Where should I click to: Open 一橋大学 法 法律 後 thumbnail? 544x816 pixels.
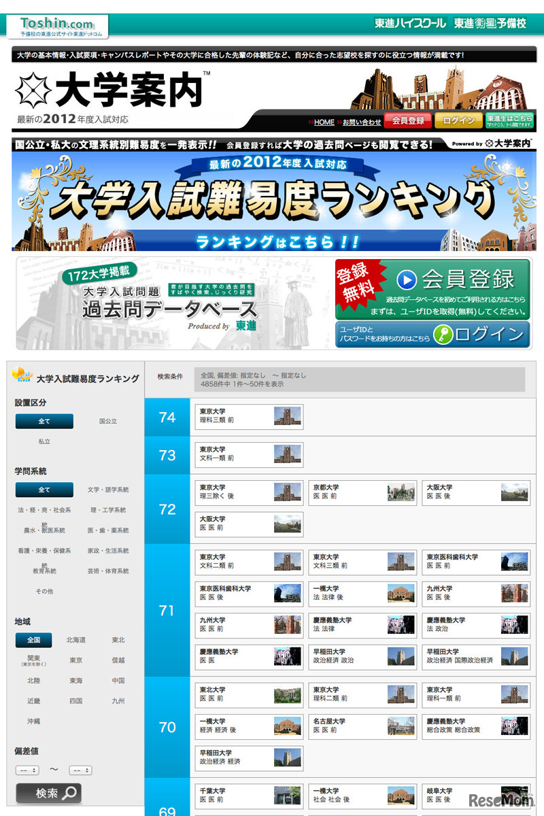pos(401,594)
